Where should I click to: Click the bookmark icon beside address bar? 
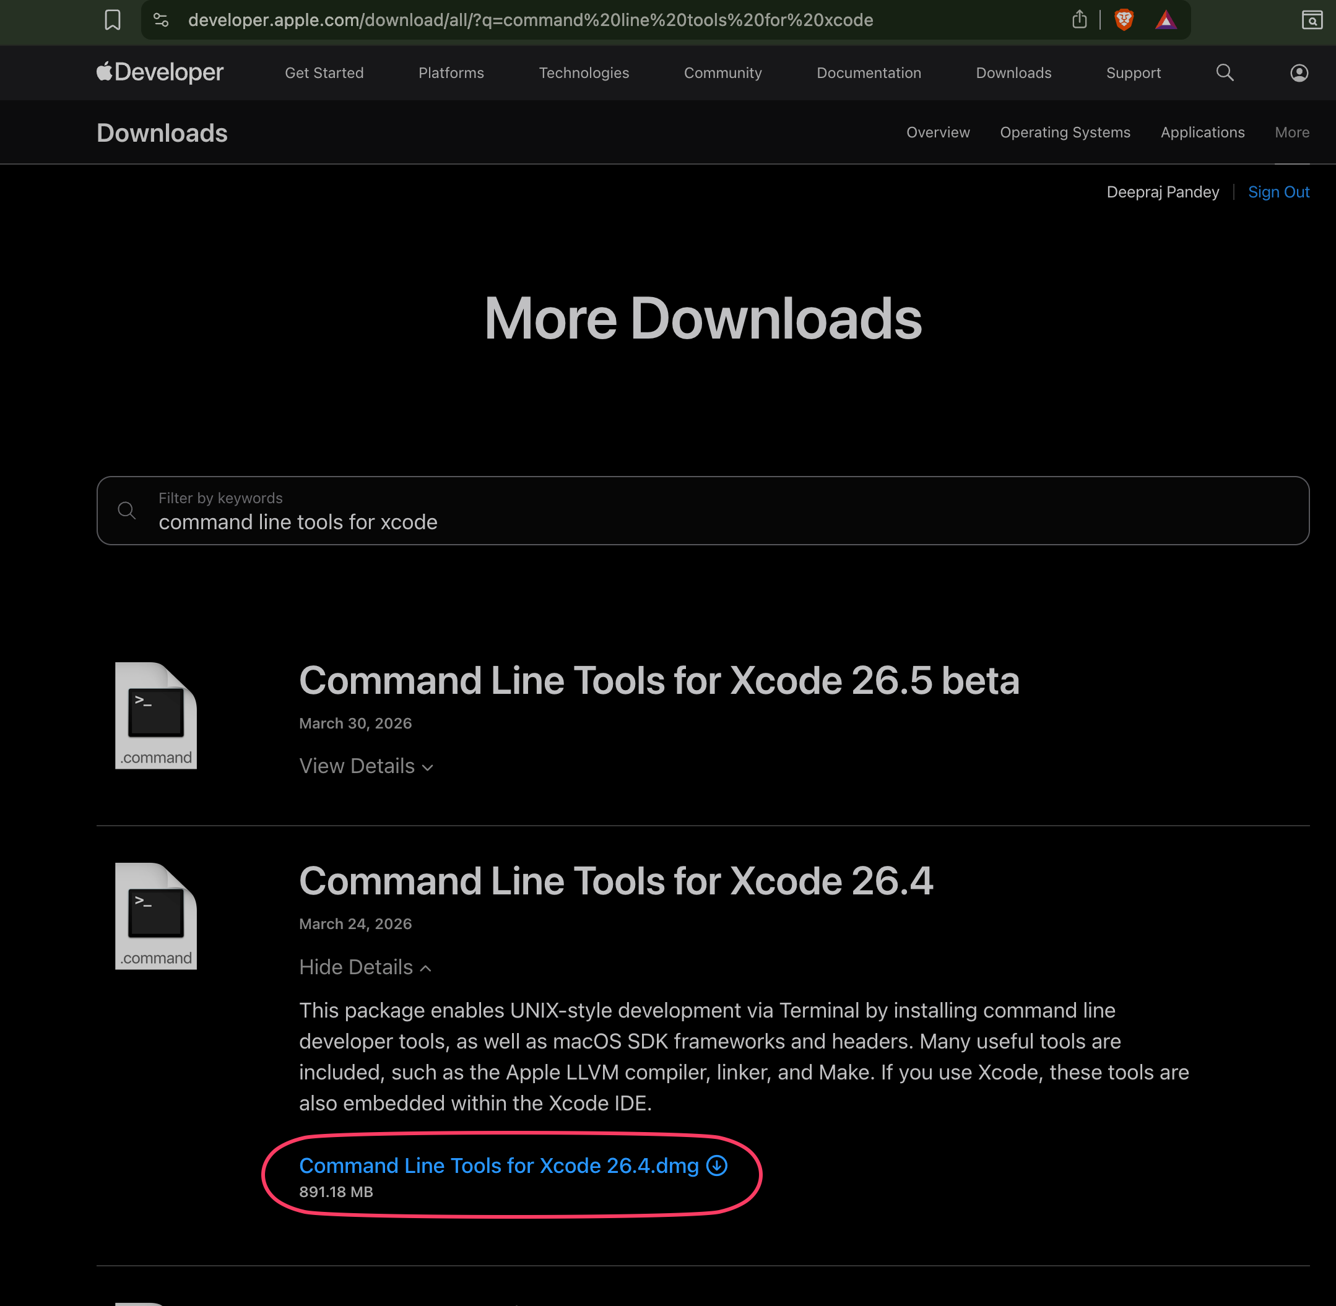tap(113, 20)
